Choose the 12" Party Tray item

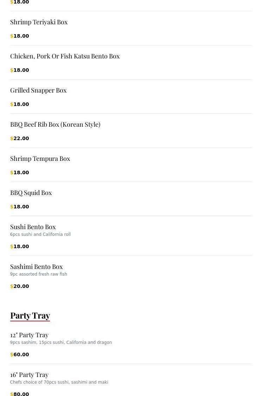(x=29, y=335)
